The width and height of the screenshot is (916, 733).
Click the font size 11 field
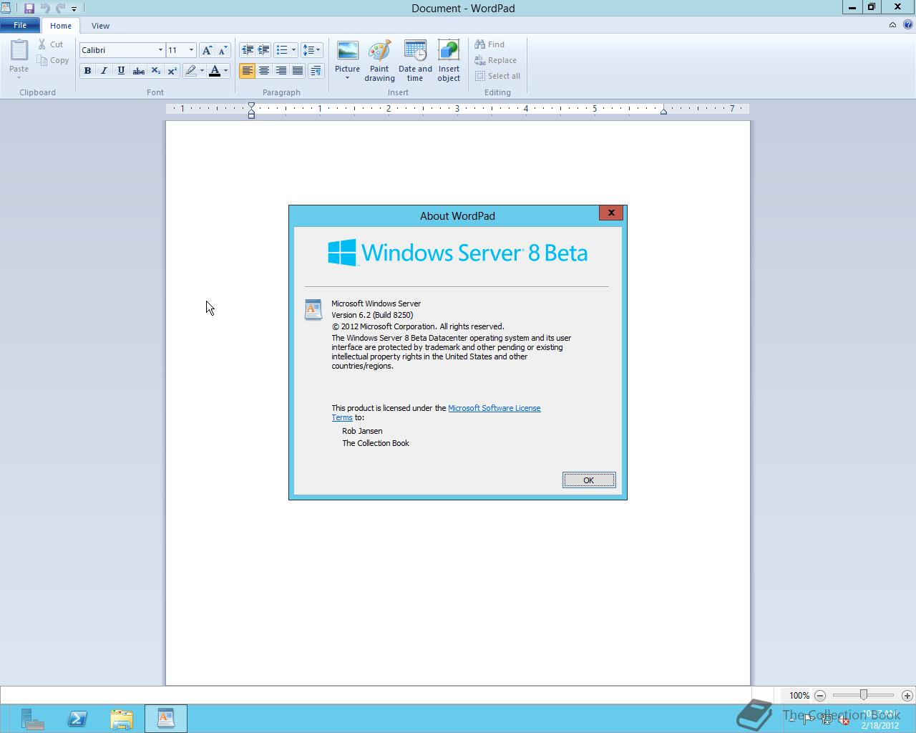176,50
